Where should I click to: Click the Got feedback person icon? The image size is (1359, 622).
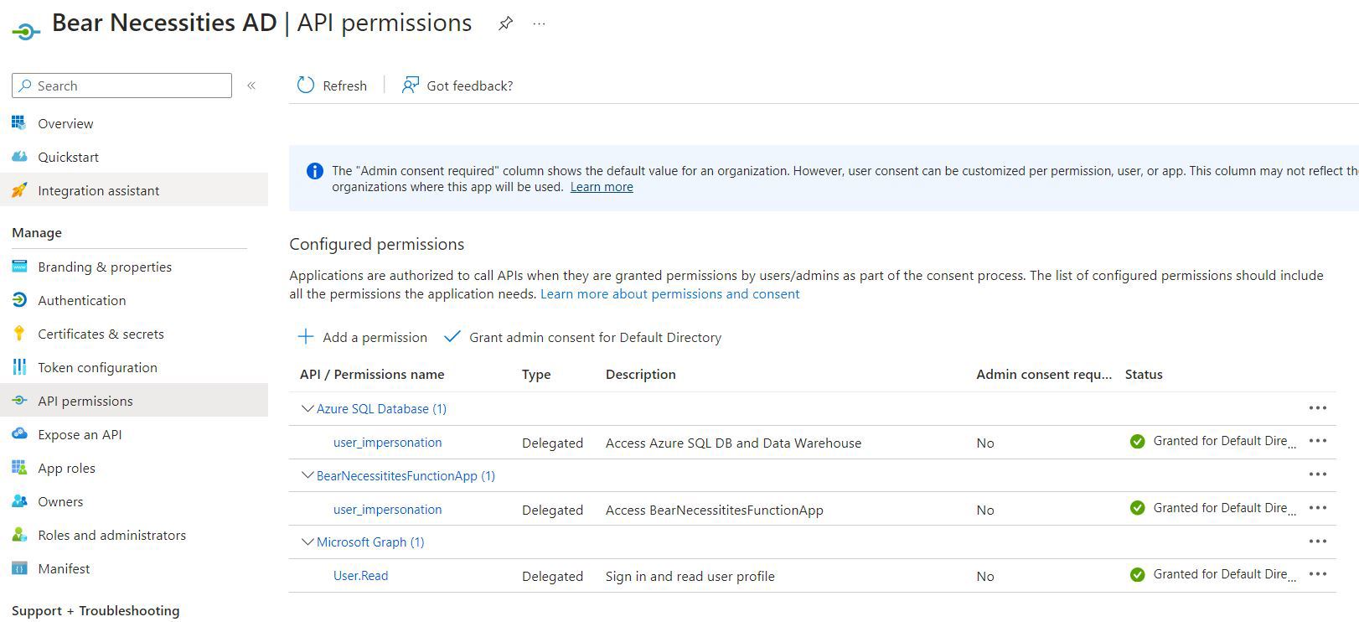click(410, 86)
